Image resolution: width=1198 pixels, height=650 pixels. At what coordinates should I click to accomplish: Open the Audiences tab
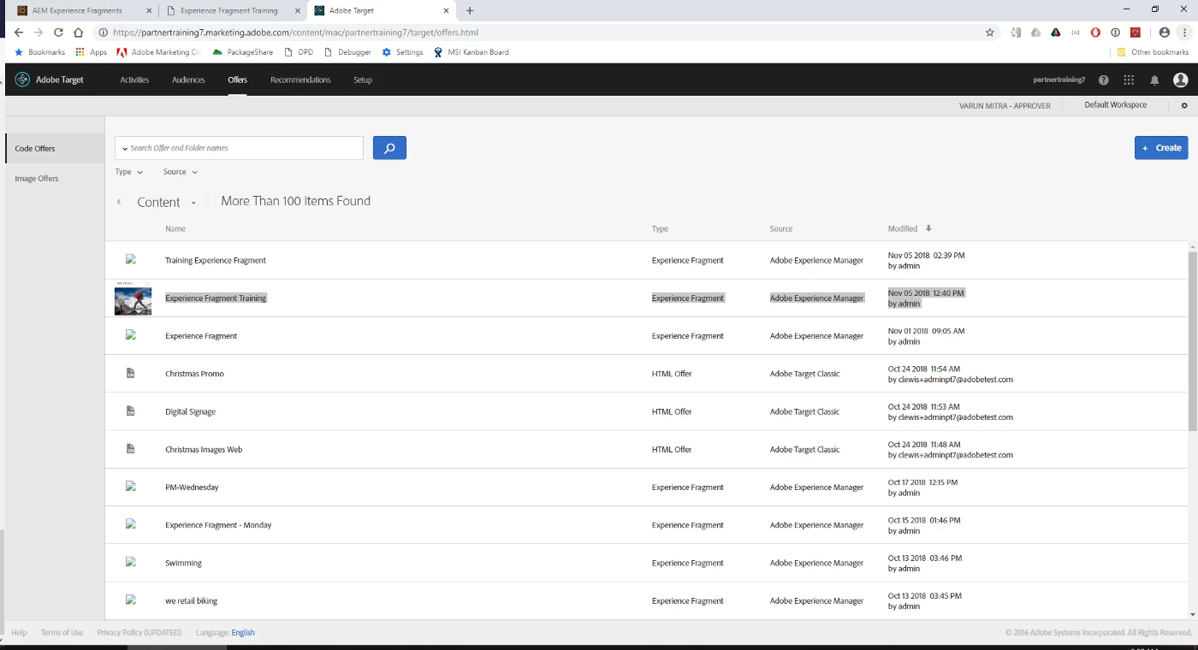click(188, 80)
